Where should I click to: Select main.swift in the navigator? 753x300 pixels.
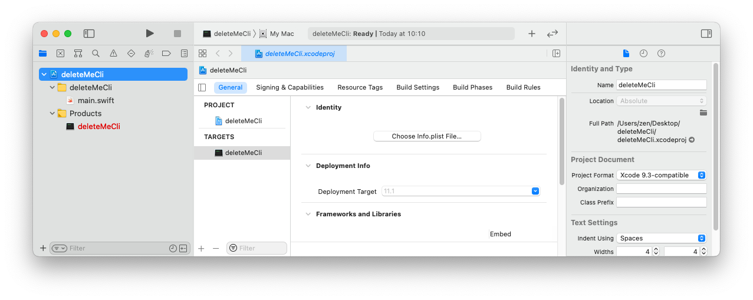tap(96, 100)
